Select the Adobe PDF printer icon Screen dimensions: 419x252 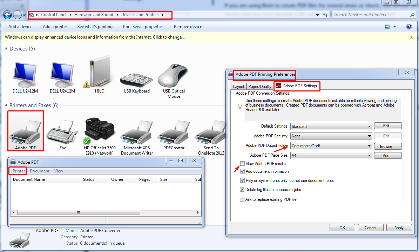click(25, 132)
